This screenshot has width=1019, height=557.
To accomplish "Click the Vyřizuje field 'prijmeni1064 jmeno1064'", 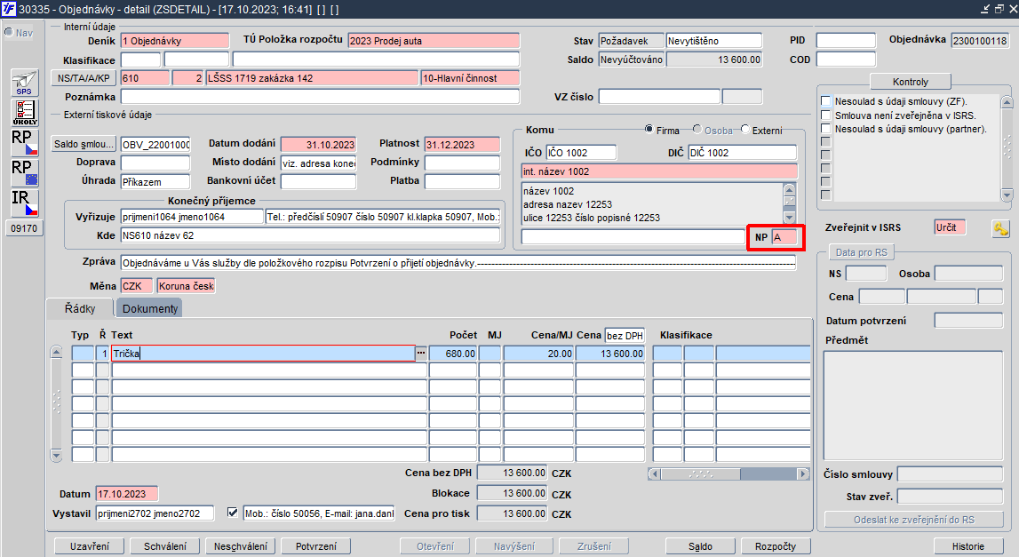I will click(x=193, y=217).
